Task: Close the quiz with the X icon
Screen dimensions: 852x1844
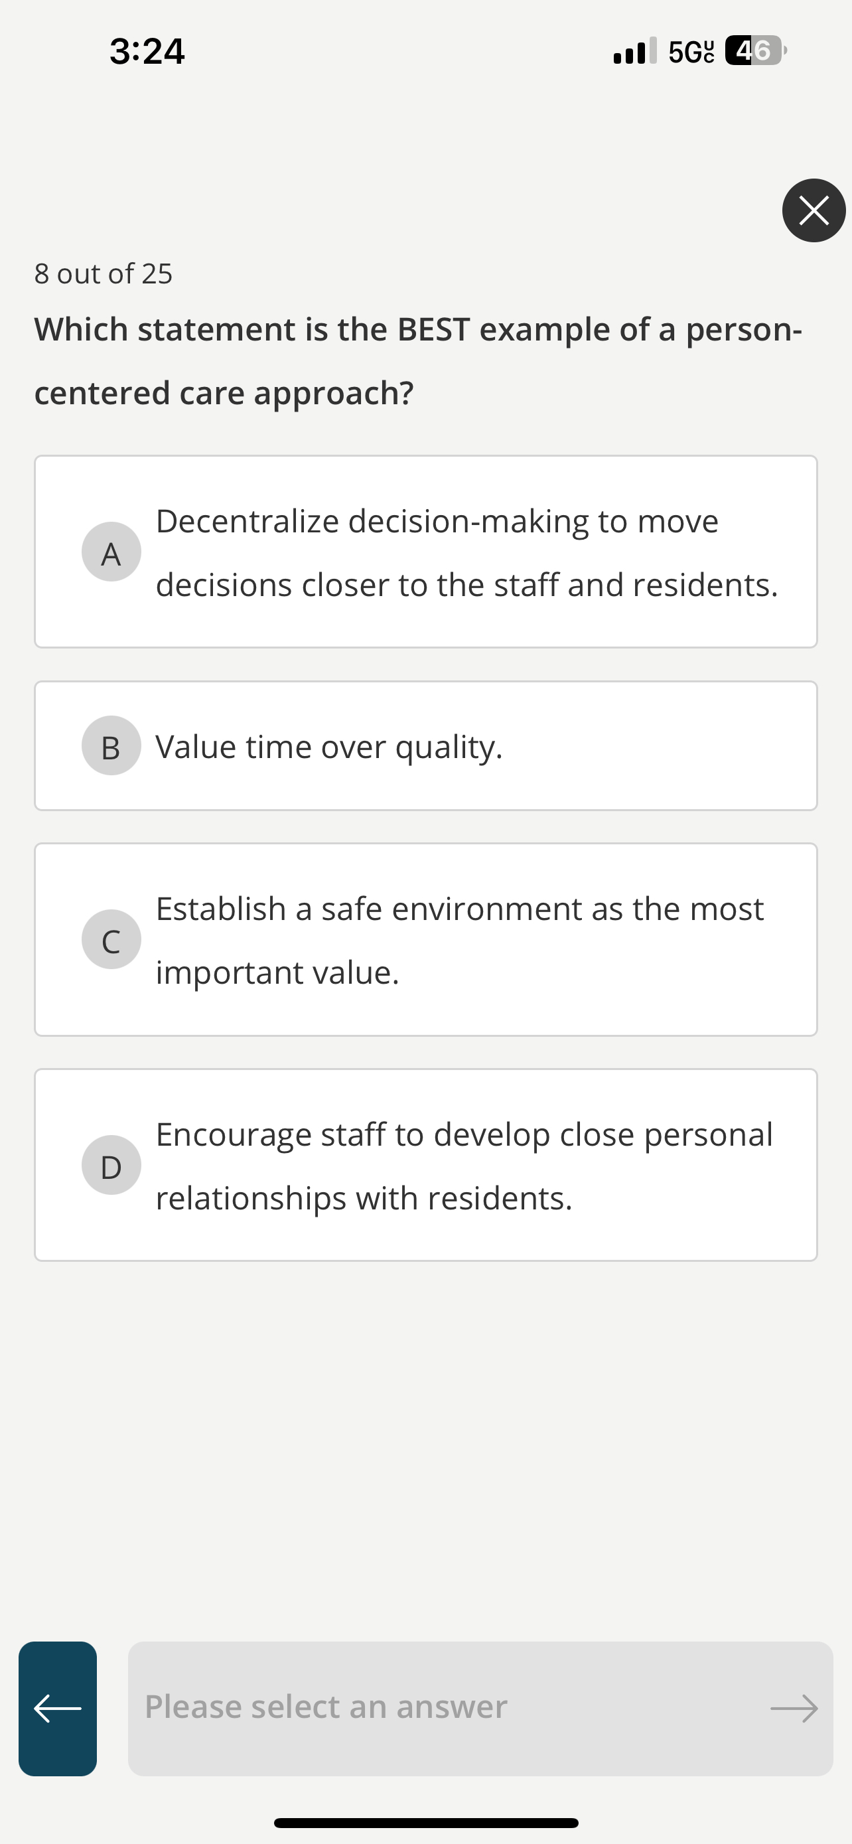Action: pos(813,210)
